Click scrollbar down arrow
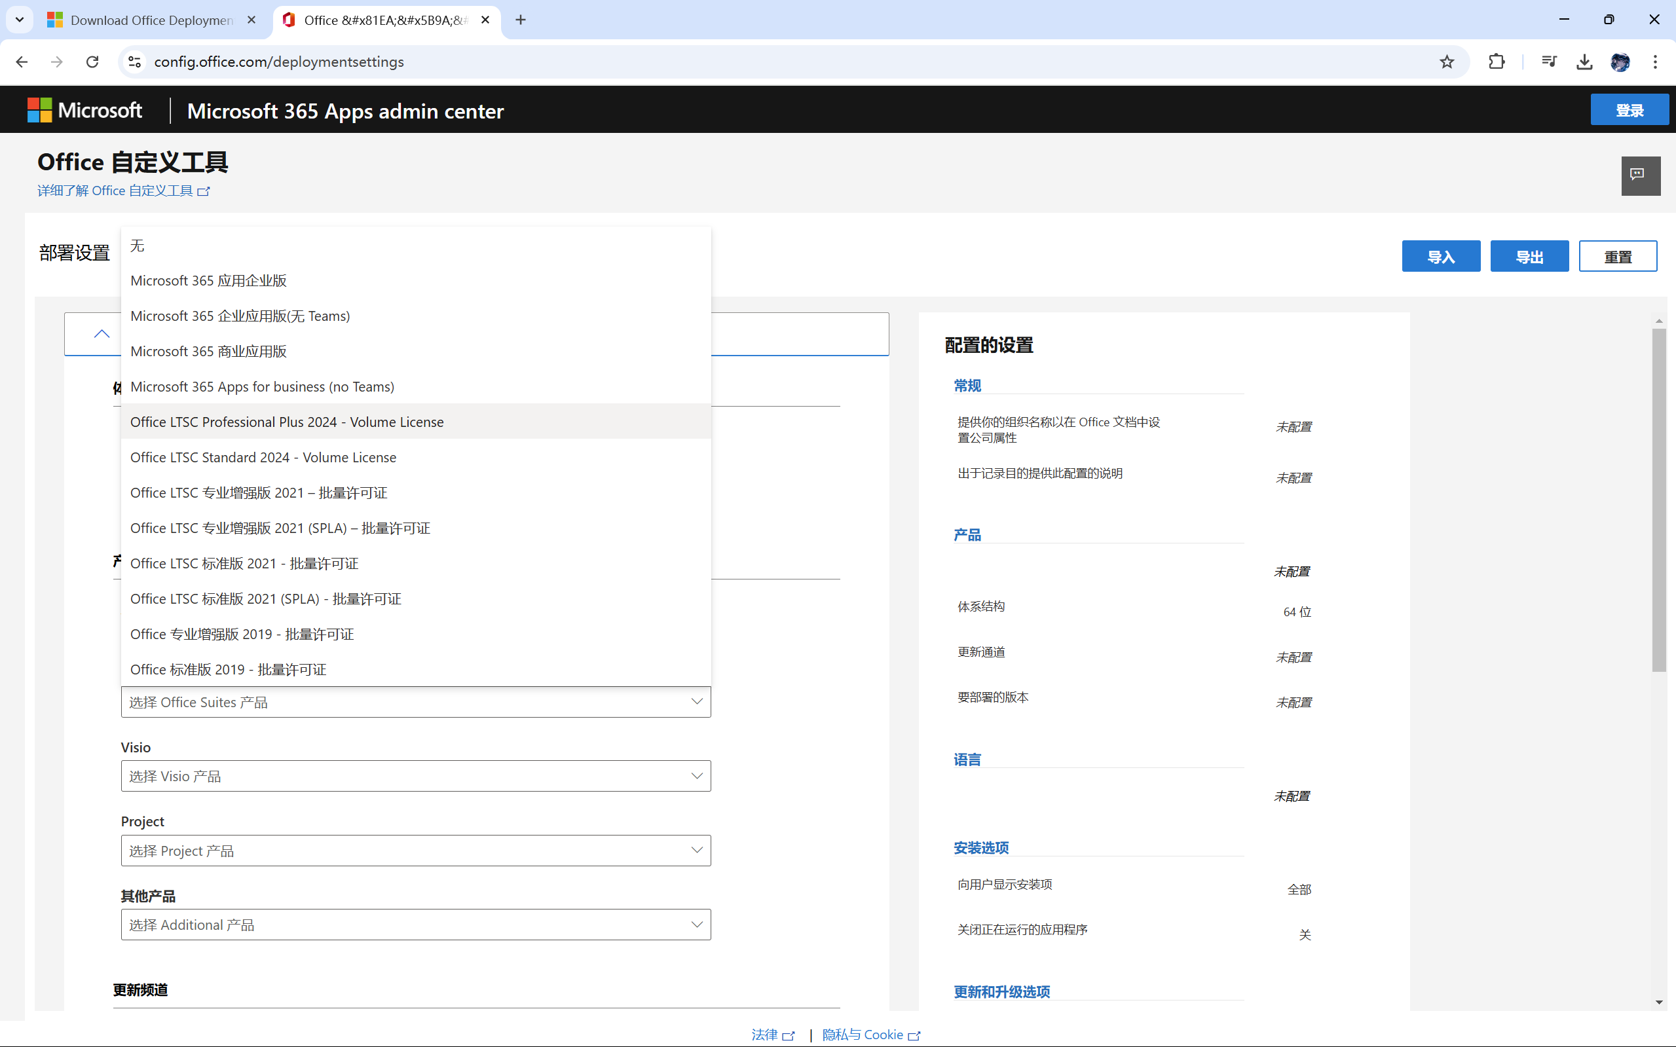Screen dimensions: 1676x1047 coord(1659,1002)
